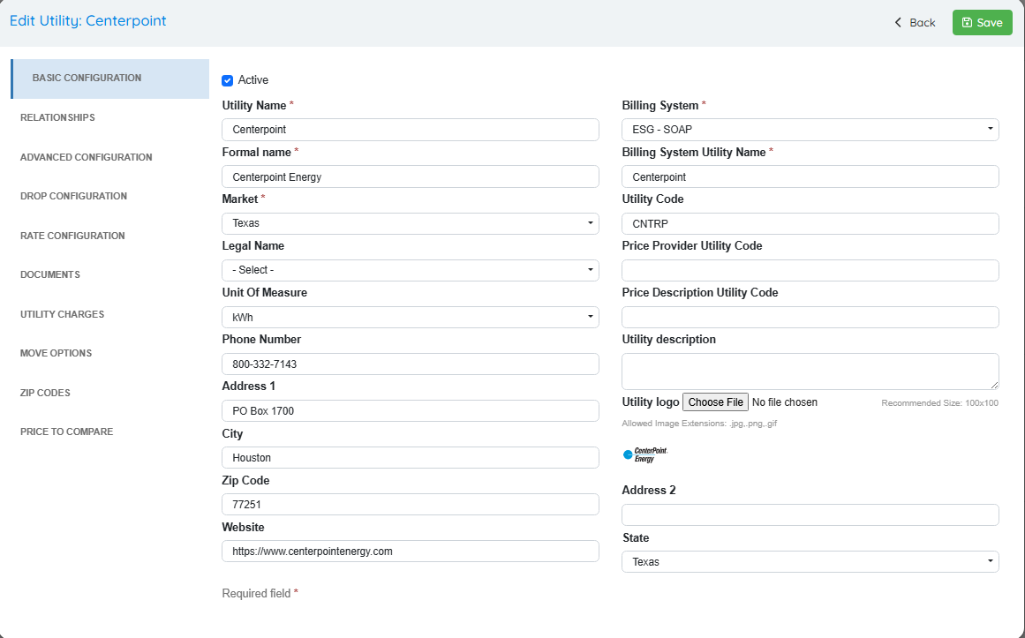This screenshot has height=638, width=1025.
Task: Click the Phone Number field
Action: tap(411, 364)
